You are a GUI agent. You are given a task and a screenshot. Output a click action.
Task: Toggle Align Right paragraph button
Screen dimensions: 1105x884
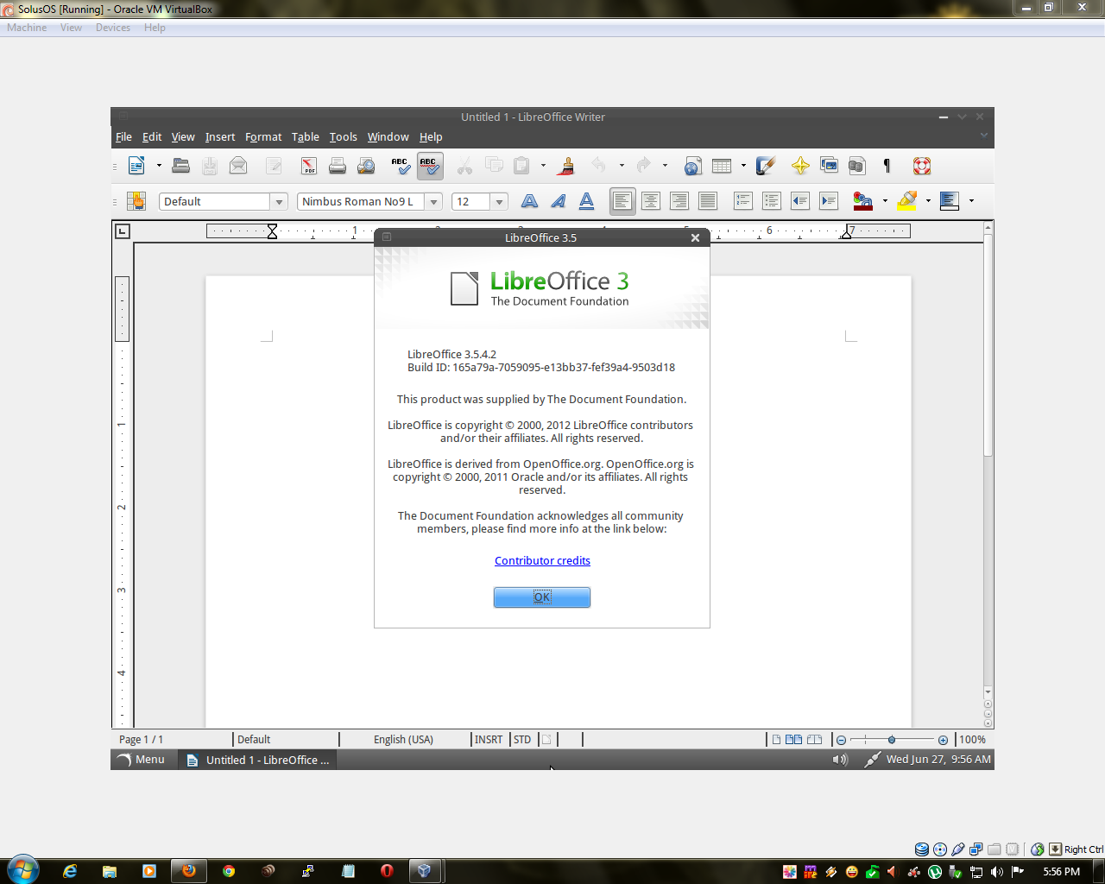679,201
